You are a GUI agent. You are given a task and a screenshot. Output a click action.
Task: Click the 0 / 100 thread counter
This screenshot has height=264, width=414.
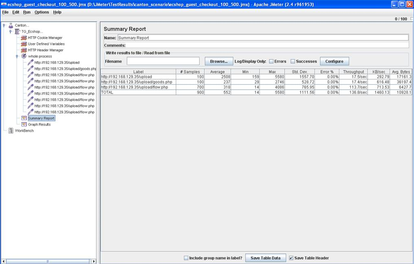(401, 19)
